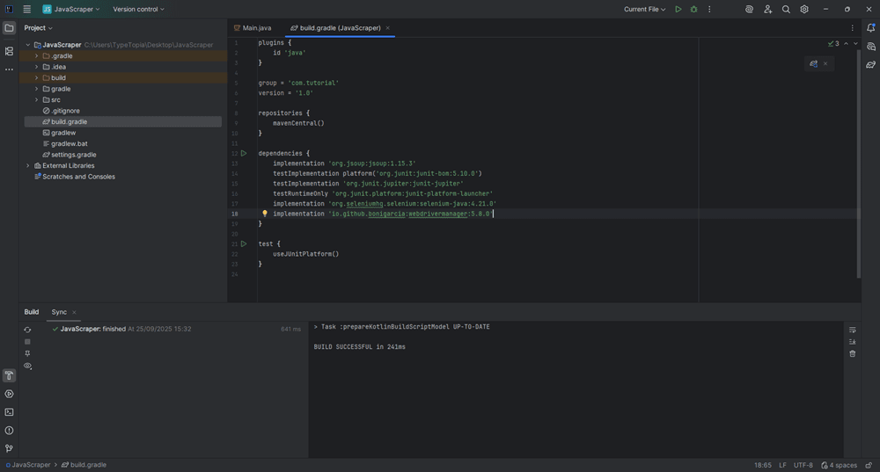The width and height of the screenshot is (880, 472).
Task: Open IDE settings gear icon
Action: (804, 10)
